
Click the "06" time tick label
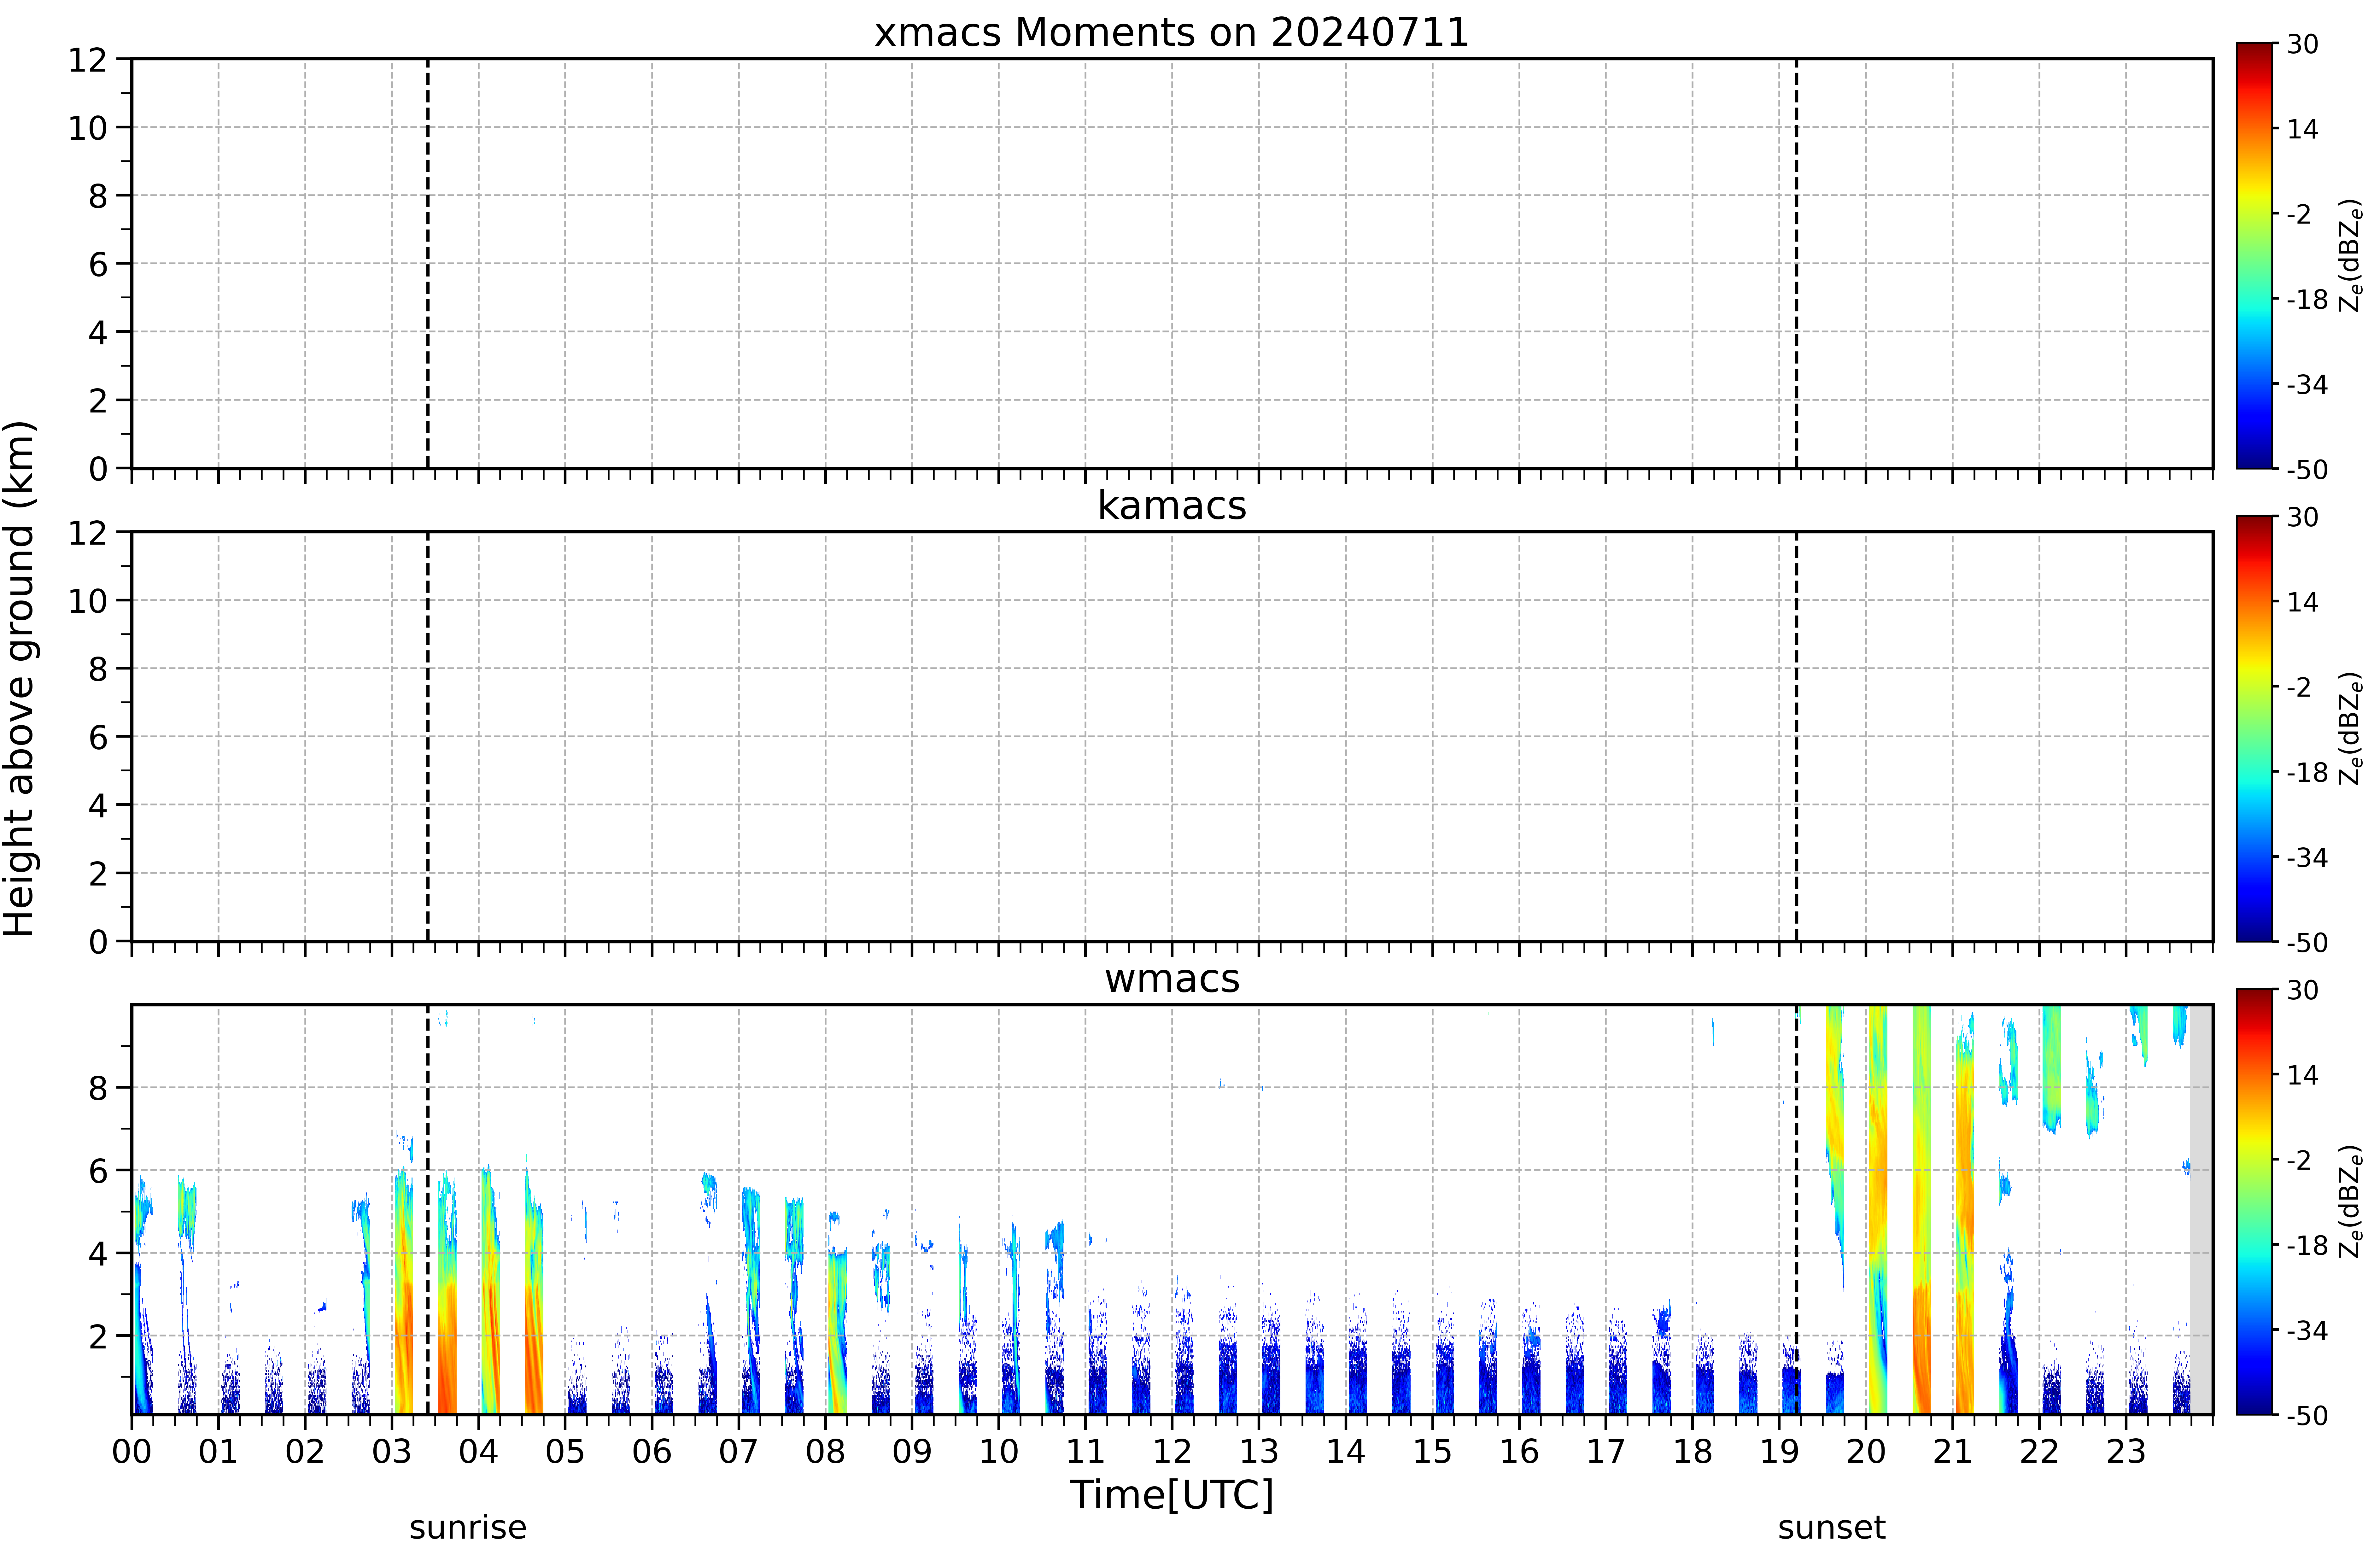click(652, 1451)
